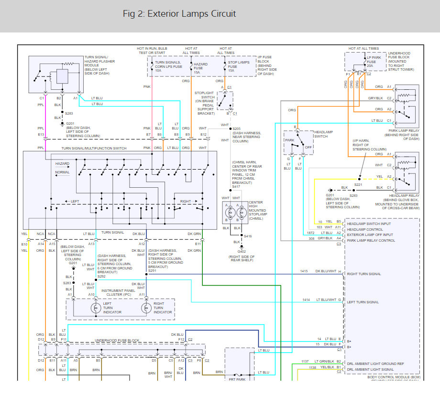
Task: Click '(RIGHT SIDE OF REAR SHELF)' note
Action: (x=242, y=258)
